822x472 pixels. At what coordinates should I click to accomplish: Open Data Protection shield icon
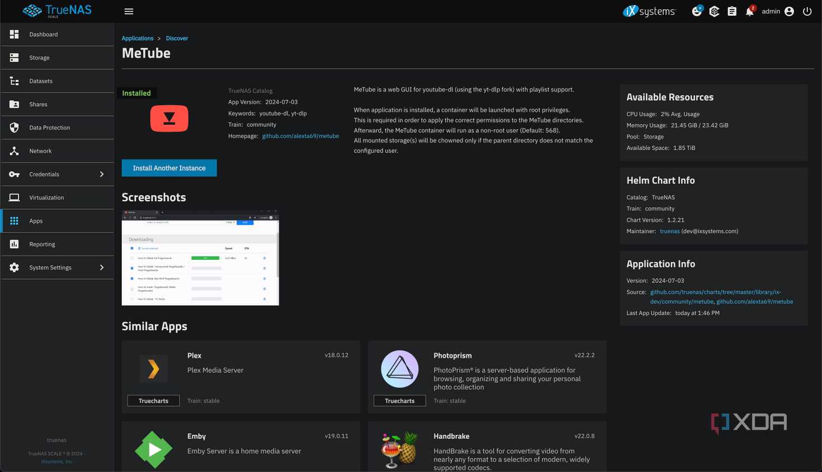coord(14,128)
